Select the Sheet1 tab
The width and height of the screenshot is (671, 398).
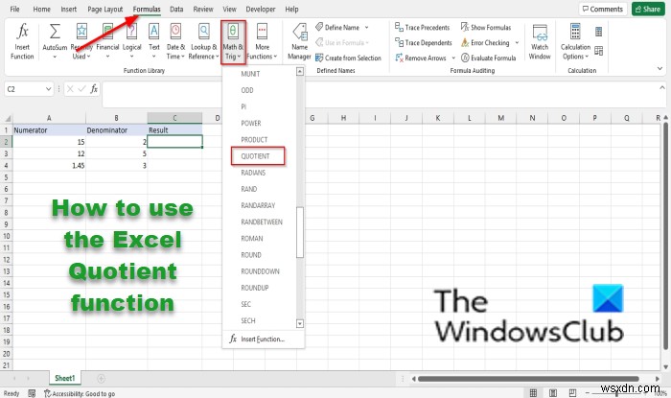point(64,378)
